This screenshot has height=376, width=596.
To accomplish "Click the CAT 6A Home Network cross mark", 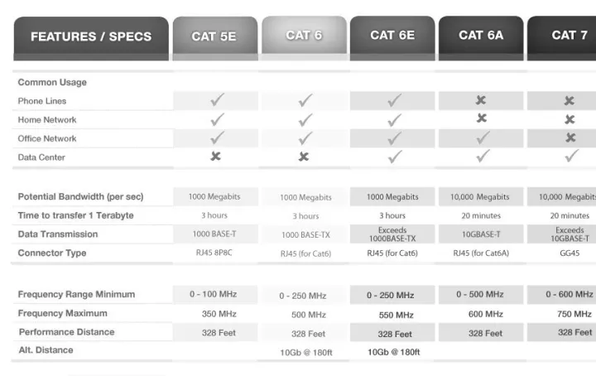I will coord(481,118).
